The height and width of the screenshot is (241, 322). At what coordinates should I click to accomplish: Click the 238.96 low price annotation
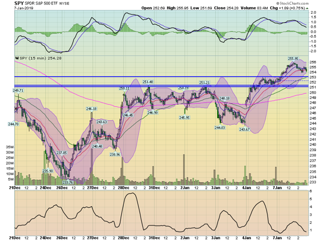pos(115,154)
